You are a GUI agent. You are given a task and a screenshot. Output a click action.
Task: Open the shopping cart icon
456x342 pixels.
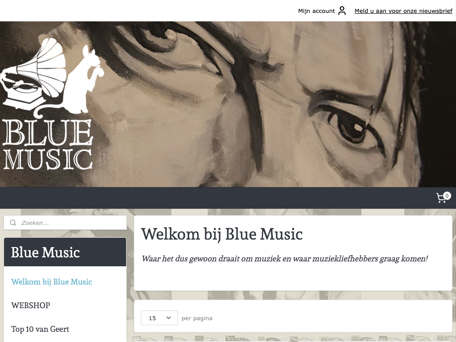[x=441, y=198]
